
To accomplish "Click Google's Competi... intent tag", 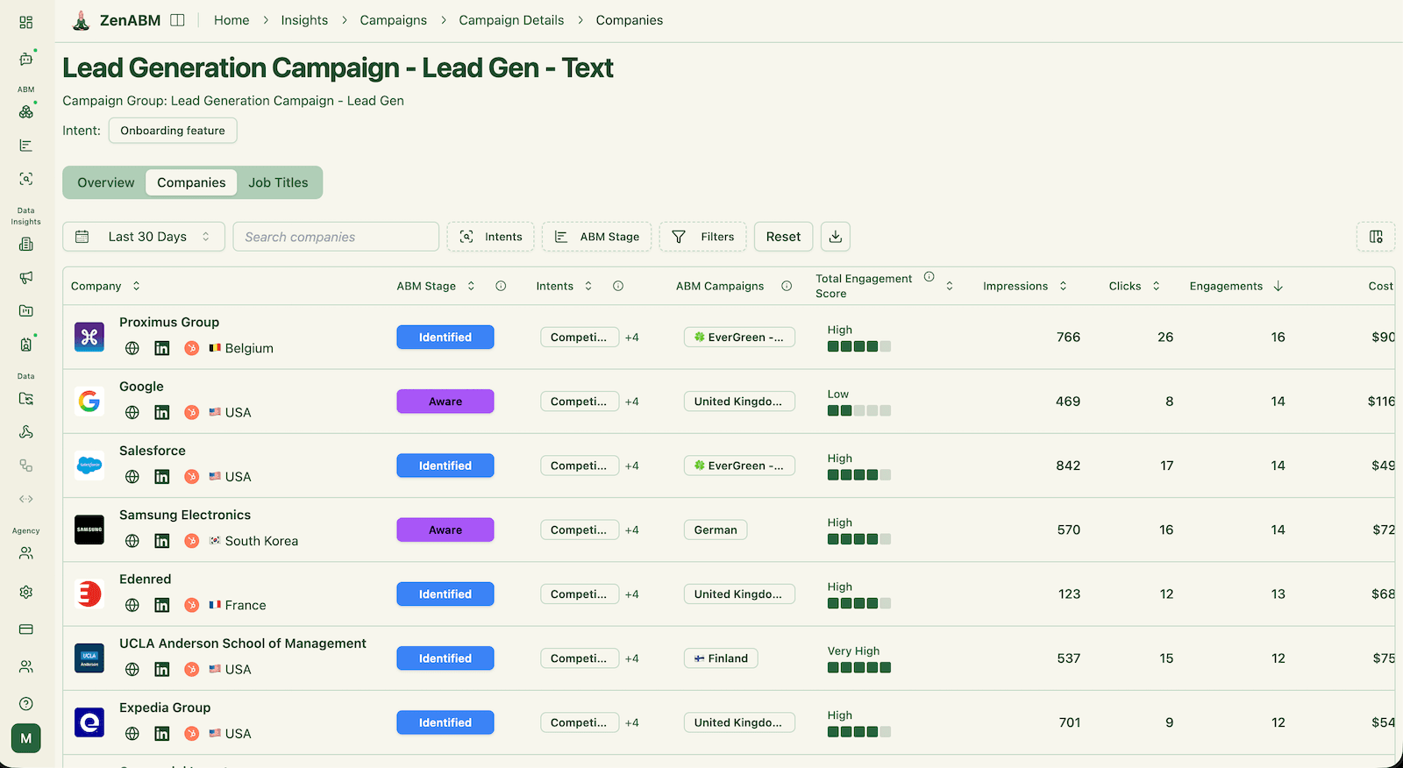I will point(580,402).
